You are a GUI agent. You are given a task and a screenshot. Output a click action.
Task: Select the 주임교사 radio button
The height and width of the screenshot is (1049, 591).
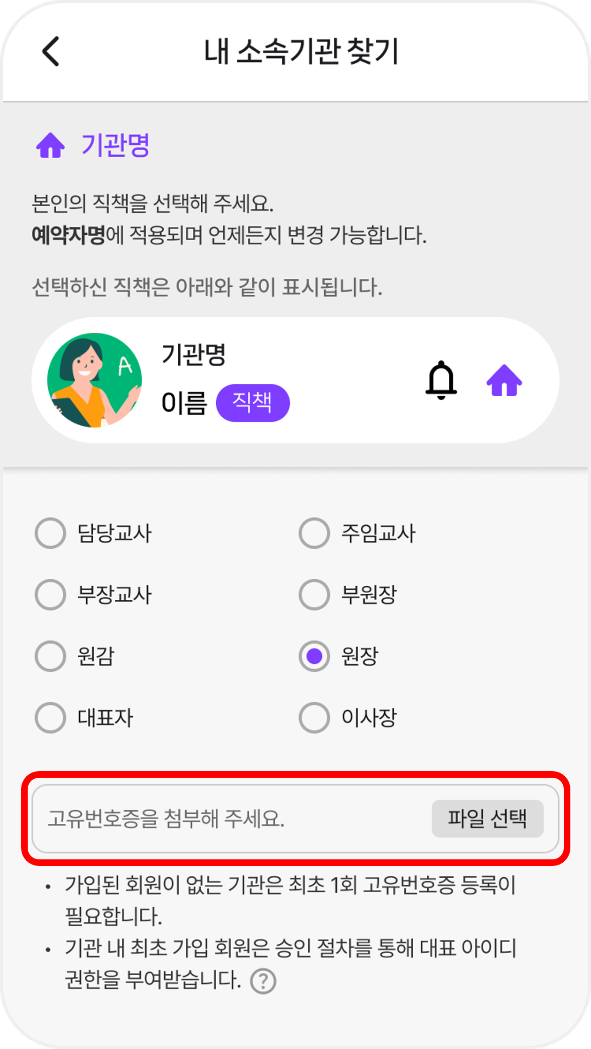click(x=314, y=533)
